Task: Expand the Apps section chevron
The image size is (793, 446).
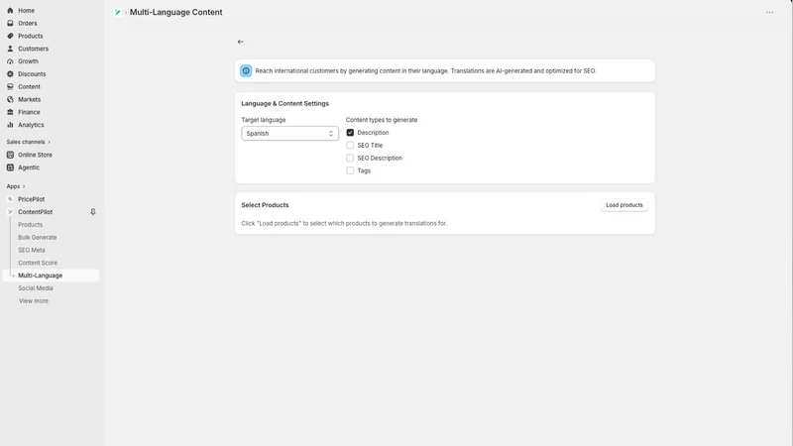Action: (24, 186)
